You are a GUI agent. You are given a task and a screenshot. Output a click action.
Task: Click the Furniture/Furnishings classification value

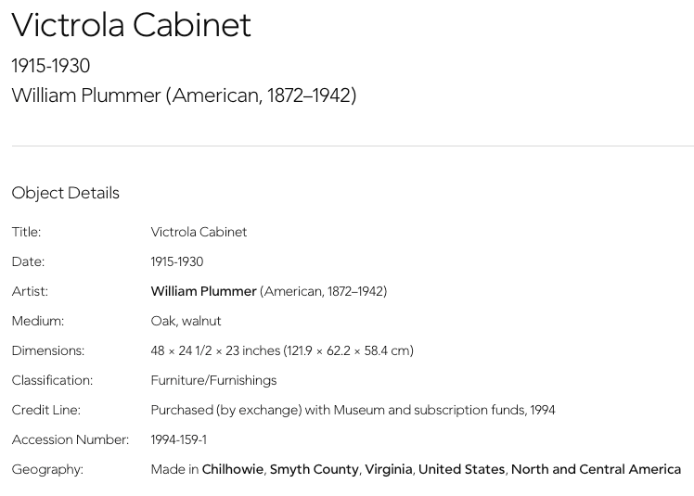click(213, 380)
